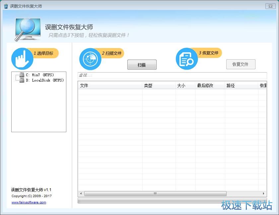
Task: Sort by the 路径 column header
Action: (241, 85)
